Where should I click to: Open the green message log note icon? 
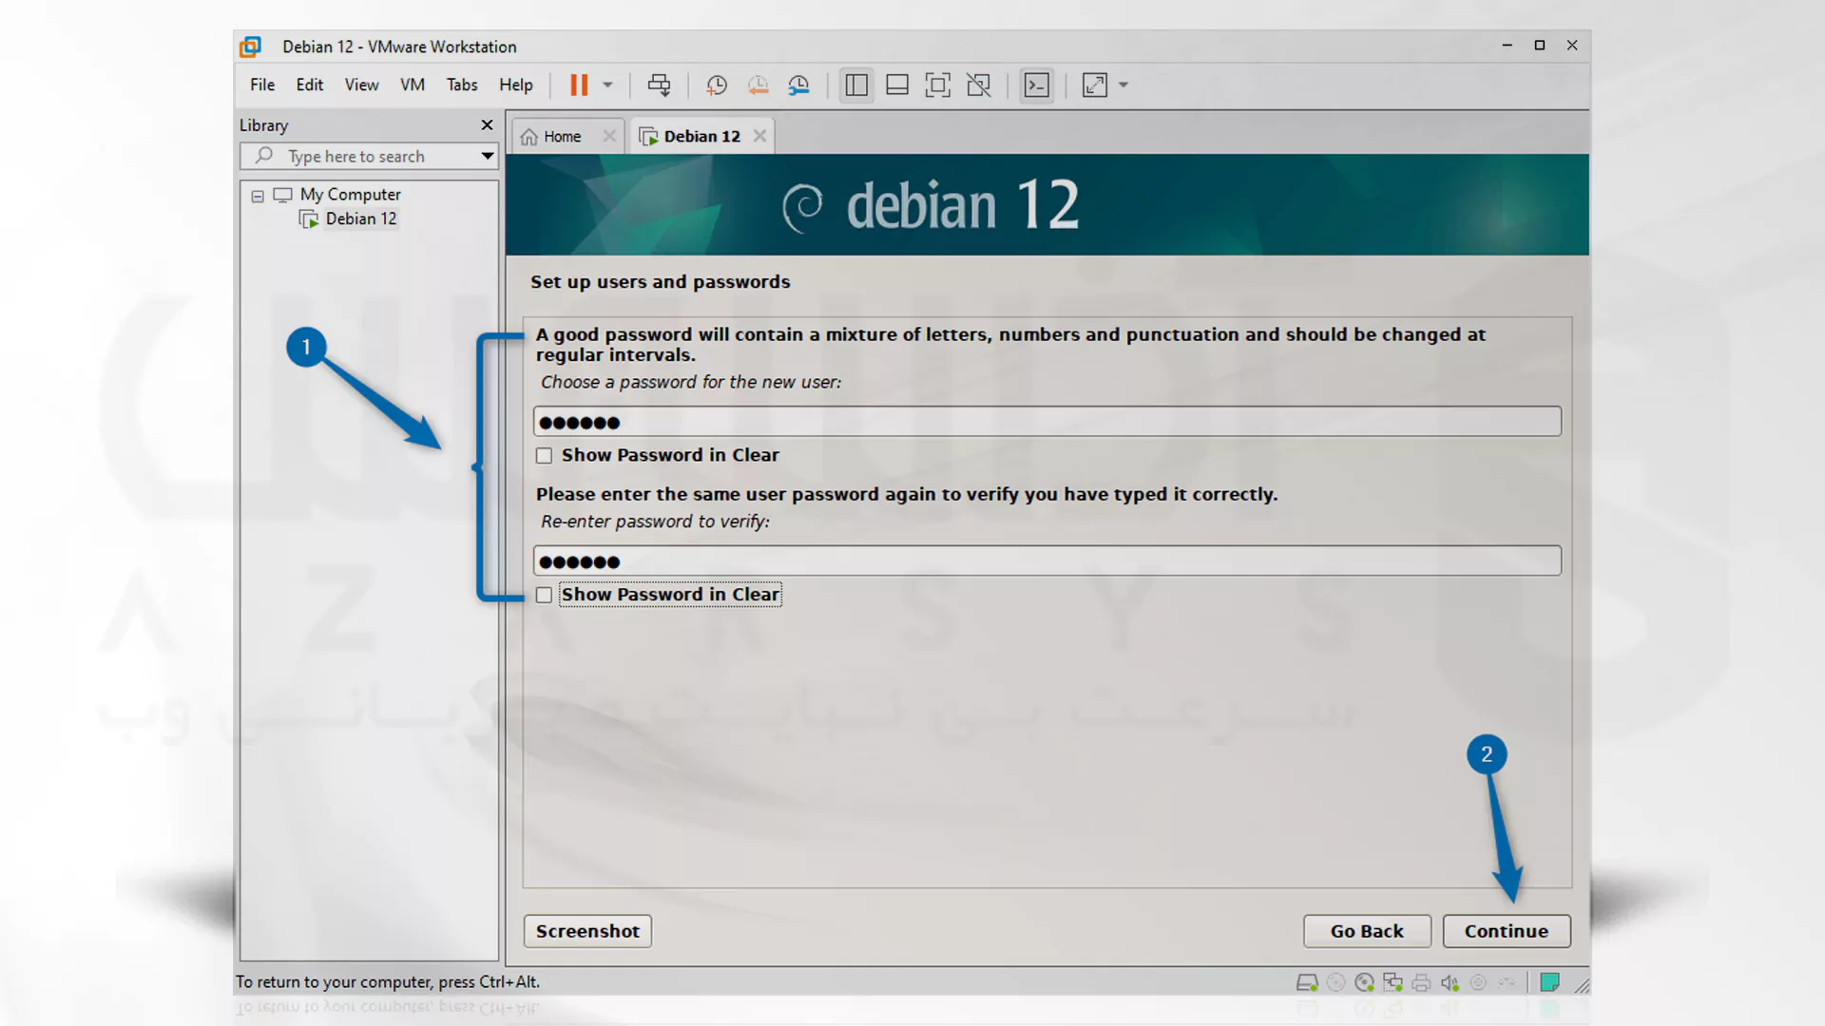tap(1549, 982)
